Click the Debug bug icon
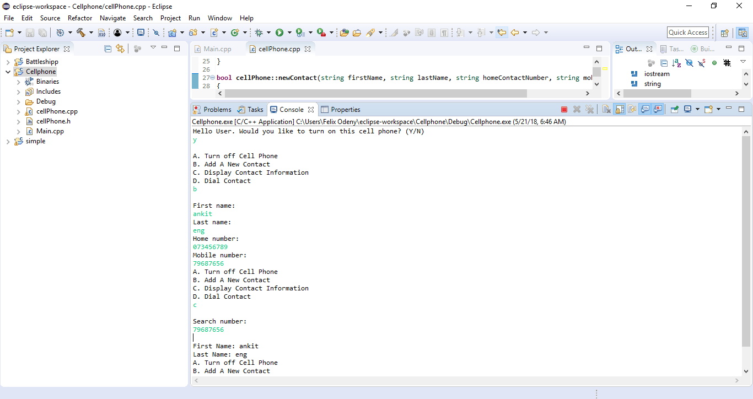Image resolution: width=753 pixels, height=399 pixels. (x=259, y=33)
